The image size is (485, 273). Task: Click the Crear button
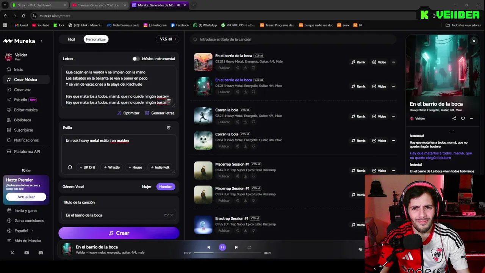coord(119,233)
